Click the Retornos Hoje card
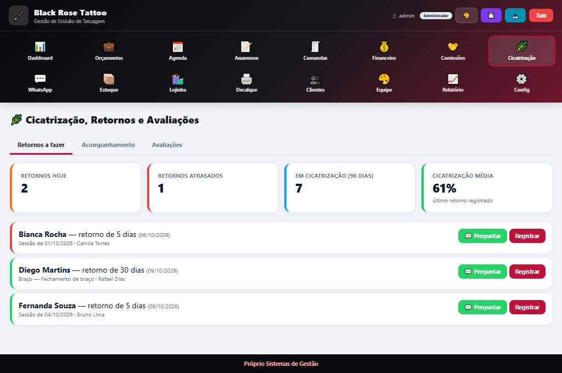The image size is (562, 373). point(75,188)
